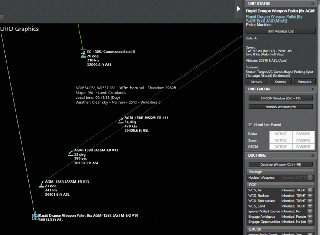Uncheck the Inherit from Parent checkbox
The width and height of the screenshot is (320, 235).
(250, 125)
